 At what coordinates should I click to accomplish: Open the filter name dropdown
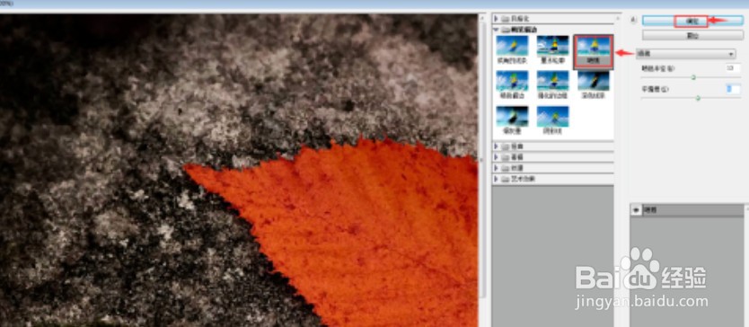[x=685, y=54]
